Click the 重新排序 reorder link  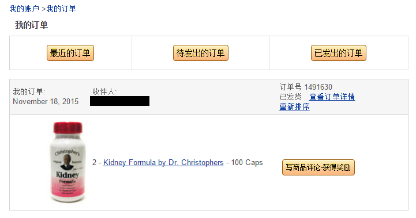pyautogui.click(x=294, y=106)
